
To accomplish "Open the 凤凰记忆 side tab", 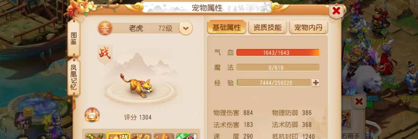I will pos(74,77).
